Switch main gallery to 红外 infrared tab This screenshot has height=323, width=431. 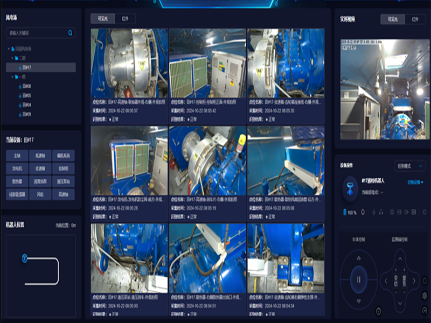tap(125, 19)
